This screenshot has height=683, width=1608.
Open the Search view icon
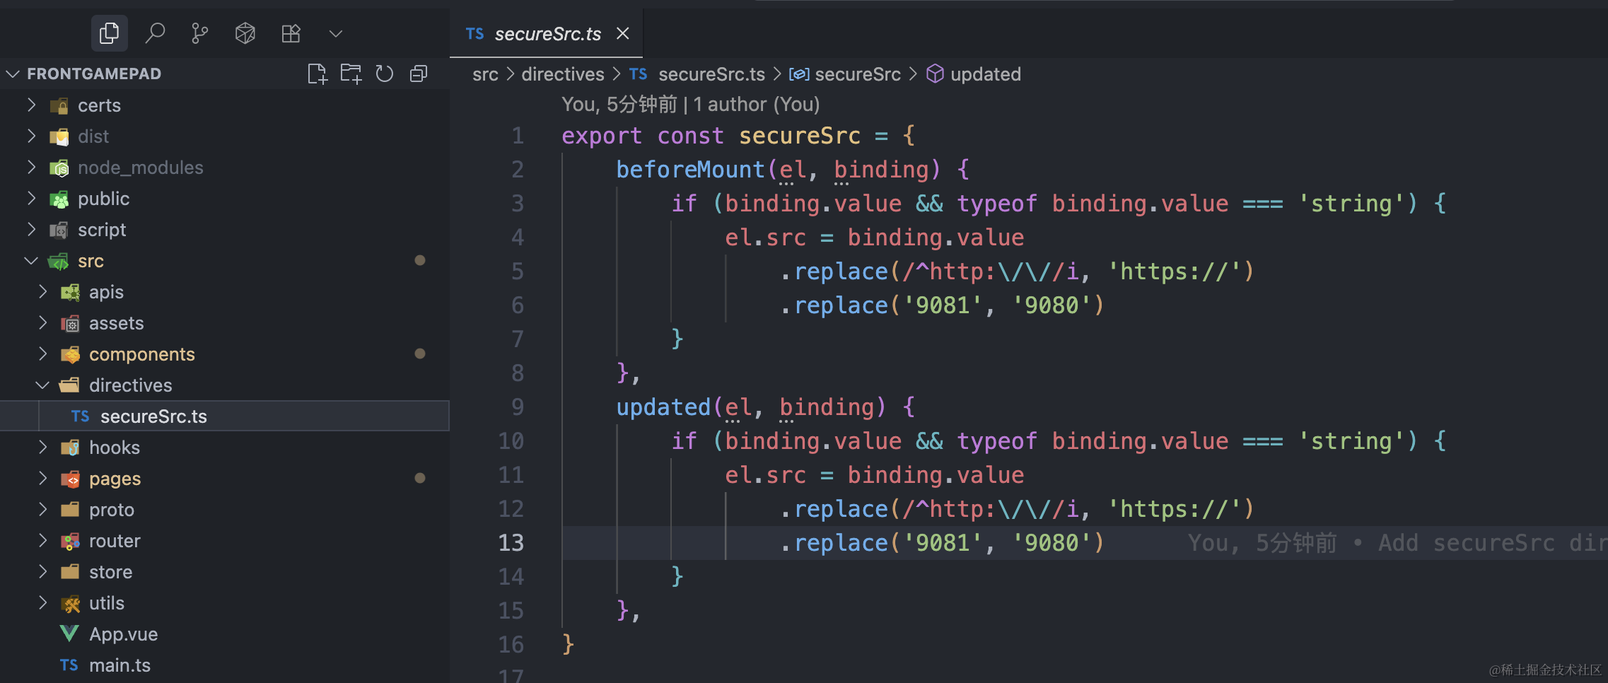point(155,33)
